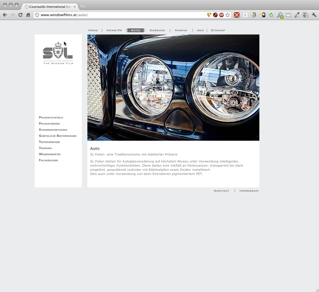Click the screen capture extension icon
Viewport: 319px width, 292px height.
click(288, 15)
